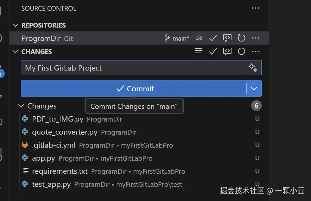This screenshot has width=311, height=201.
Task: Select the .gitlab-ci.yml changed file
Action: 54,145
